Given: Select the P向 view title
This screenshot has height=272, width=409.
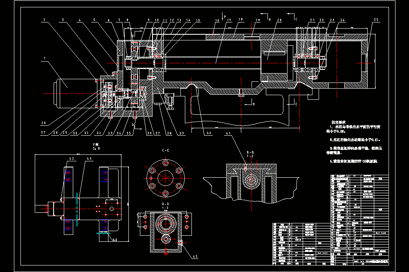Looking at the screenshot, I should pyautogui.click(x=96, y=145).
